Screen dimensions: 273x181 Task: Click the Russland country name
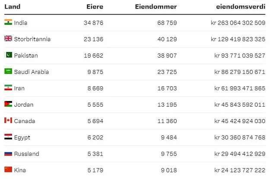[26, 154]
